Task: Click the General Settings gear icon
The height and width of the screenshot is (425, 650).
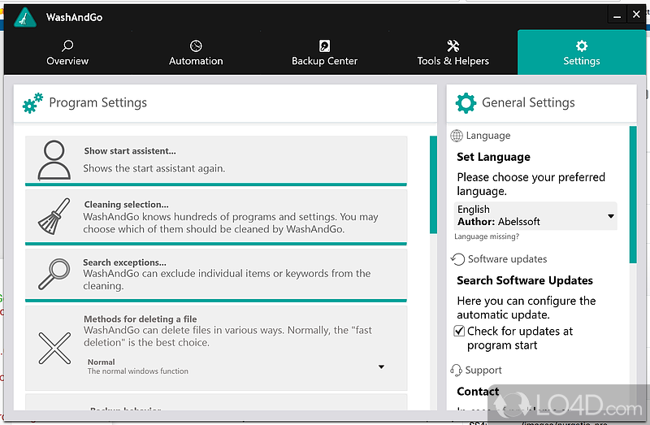Action: (x=466, y=103)
